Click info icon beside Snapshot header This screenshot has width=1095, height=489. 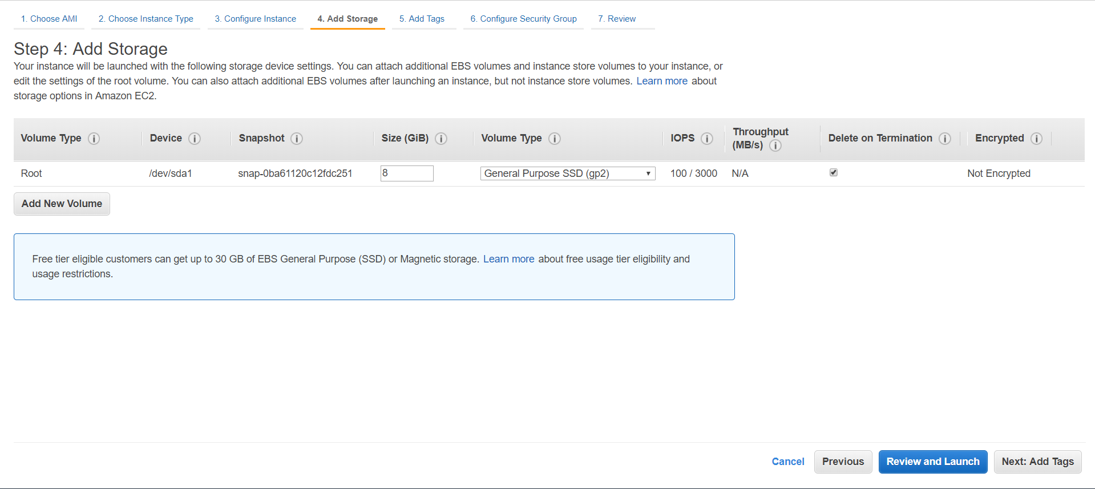click(297, 139)
